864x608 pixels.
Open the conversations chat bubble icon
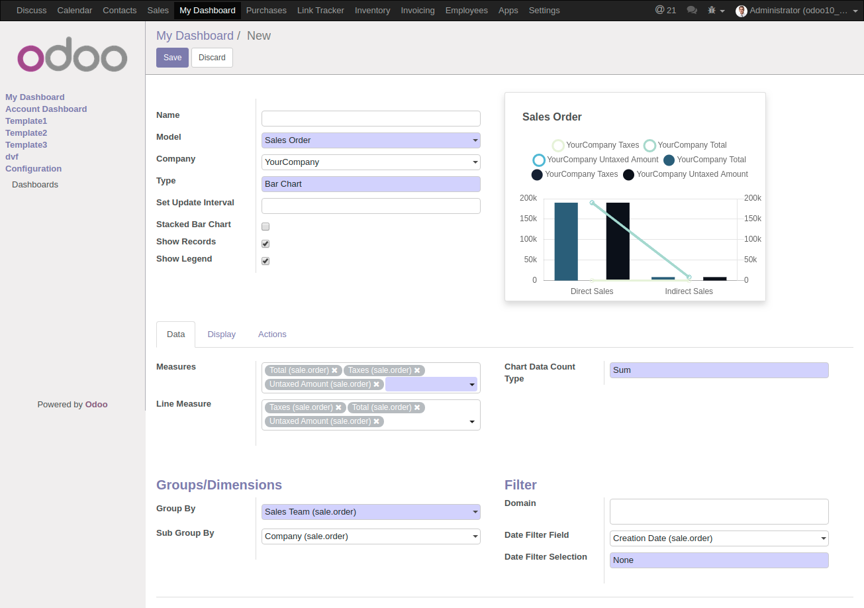692,10
